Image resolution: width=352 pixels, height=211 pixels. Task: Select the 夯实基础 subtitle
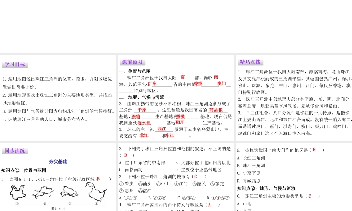[x=58, y=161]
